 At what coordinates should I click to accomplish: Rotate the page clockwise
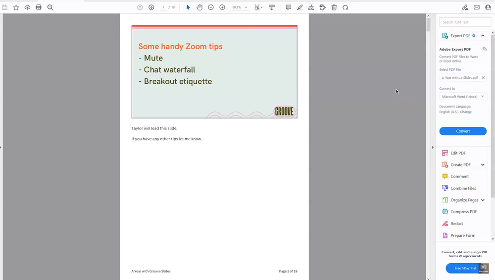[x=346, y=7]
